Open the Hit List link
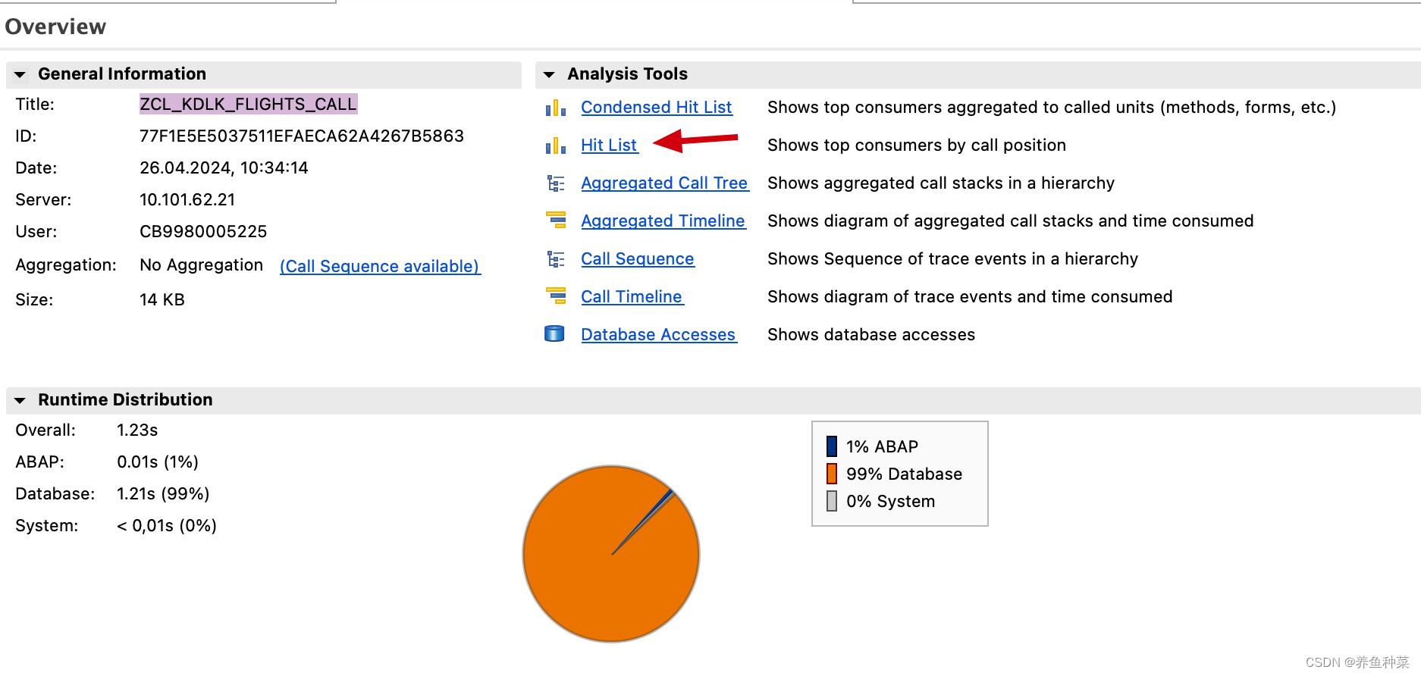The width and height of the screenshot is (1421, 676). [x=610, y=146]
